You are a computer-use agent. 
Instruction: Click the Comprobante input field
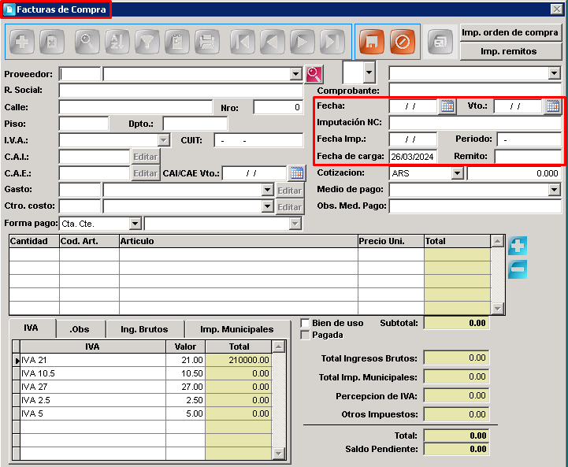pos(475,90)
